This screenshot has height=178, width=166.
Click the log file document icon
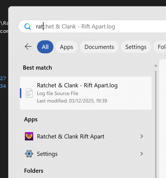tap(29, 93)
